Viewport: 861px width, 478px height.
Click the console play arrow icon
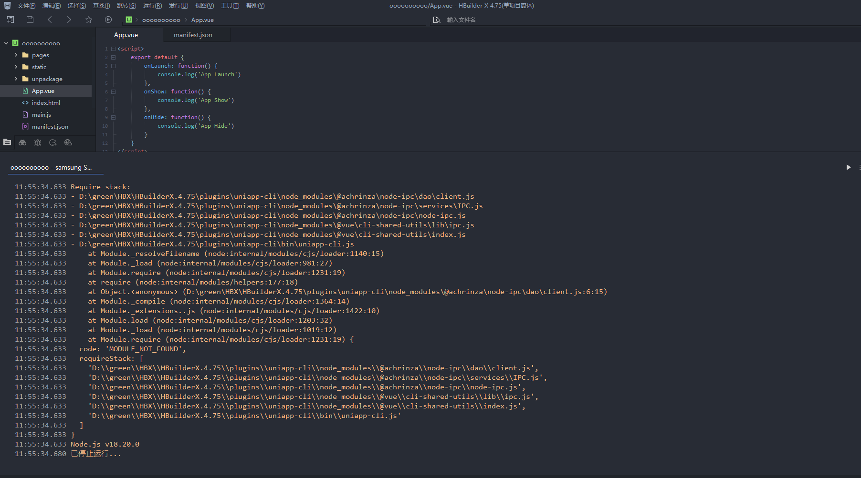tap(848, 167)
